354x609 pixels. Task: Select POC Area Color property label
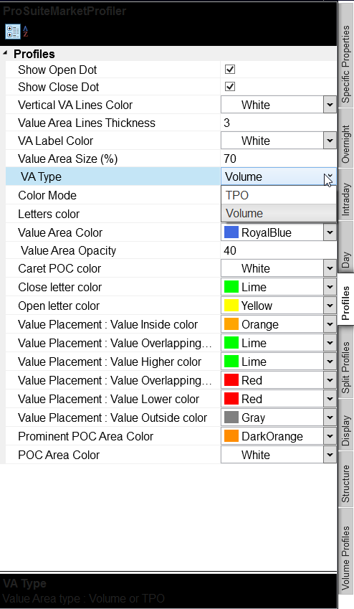click(59, 455)
